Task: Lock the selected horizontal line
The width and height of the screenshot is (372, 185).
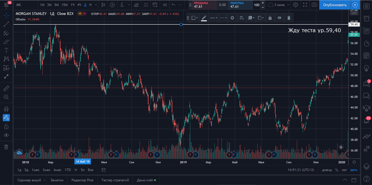Action: pos(270,18)
